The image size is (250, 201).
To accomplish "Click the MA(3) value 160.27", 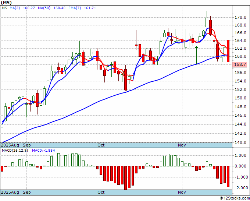I will coord(29,8).
